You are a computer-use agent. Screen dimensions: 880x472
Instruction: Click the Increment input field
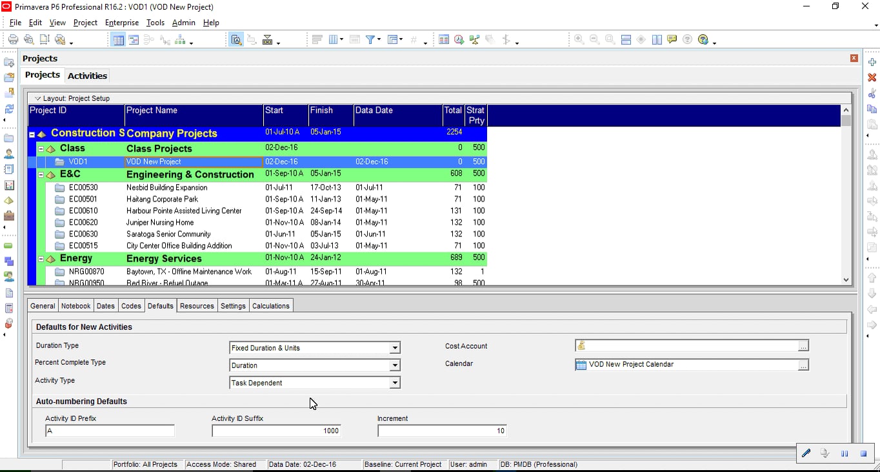[x=442, y=431]
